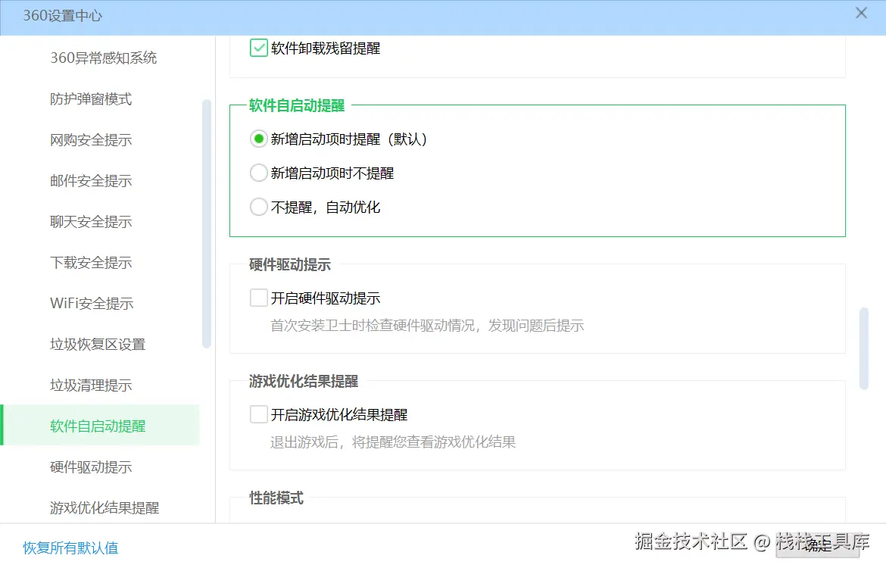Choose 不提醒，自动优化 radio option

point(259,207)
